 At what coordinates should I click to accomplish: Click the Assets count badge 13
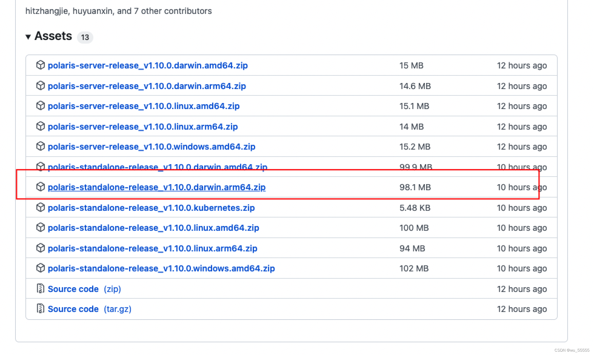coord(85,37)
